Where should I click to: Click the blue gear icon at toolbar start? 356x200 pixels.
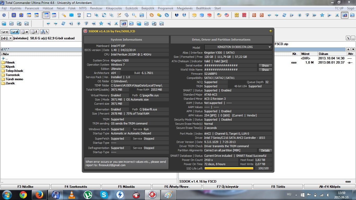(x=4, y=15)
